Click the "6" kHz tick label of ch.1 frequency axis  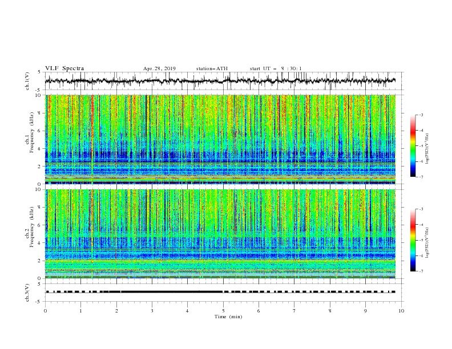click(40, 131)
